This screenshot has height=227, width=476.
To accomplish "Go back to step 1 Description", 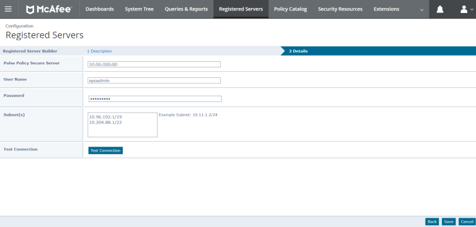I will tap(100, 51).
